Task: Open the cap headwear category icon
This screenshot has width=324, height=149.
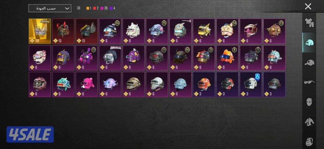Action: coord(309,62)
